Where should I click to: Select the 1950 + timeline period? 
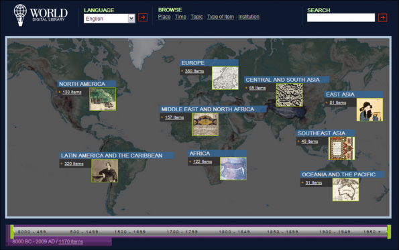(x=372, y=232)
